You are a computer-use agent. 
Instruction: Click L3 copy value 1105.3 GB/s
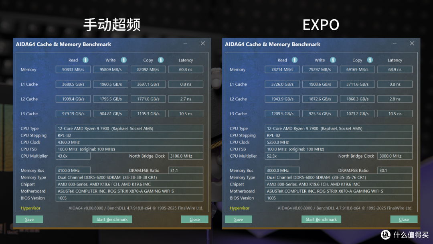click(148, 114)
